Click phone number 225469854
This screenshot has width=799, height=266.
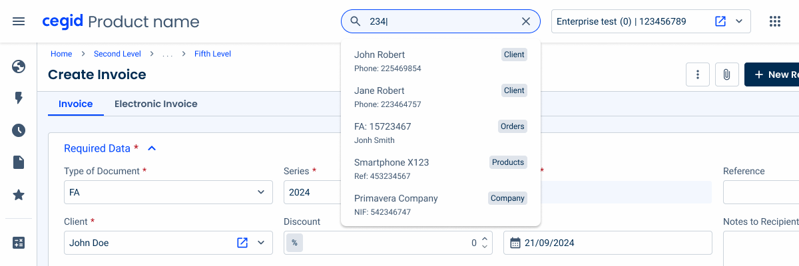click(x=401, y=68)
